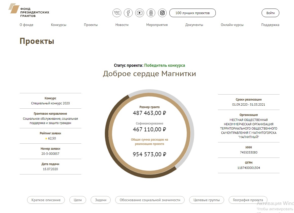Click the Фонд президентских грантов logo
294x213 pixels.
click(29, 10)
